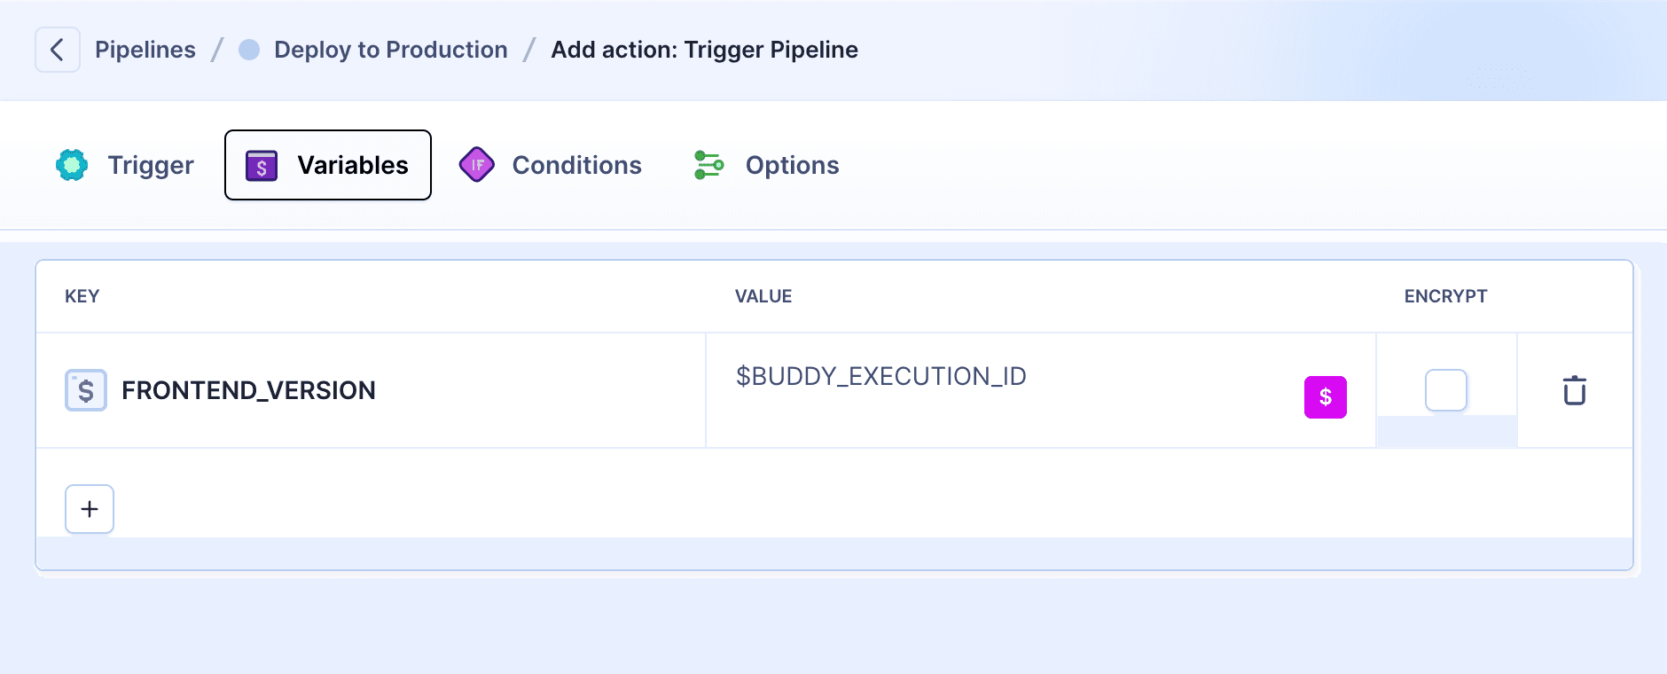The image size is (1667, 674).
Task: Add a new variable with plus button
Action: tap(90, 509)
